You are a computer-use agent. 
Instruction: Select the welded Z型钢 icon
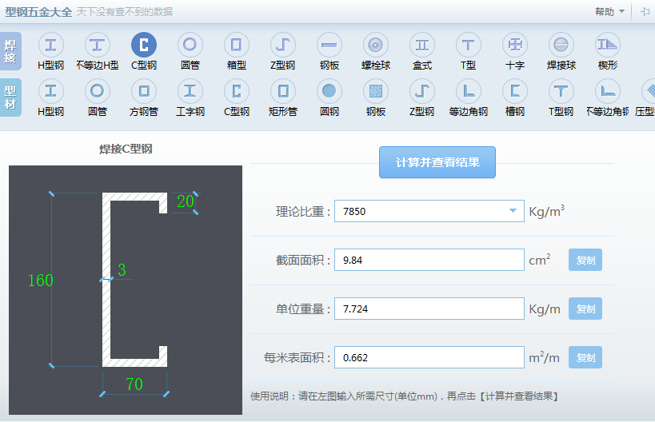pos(283,45)
